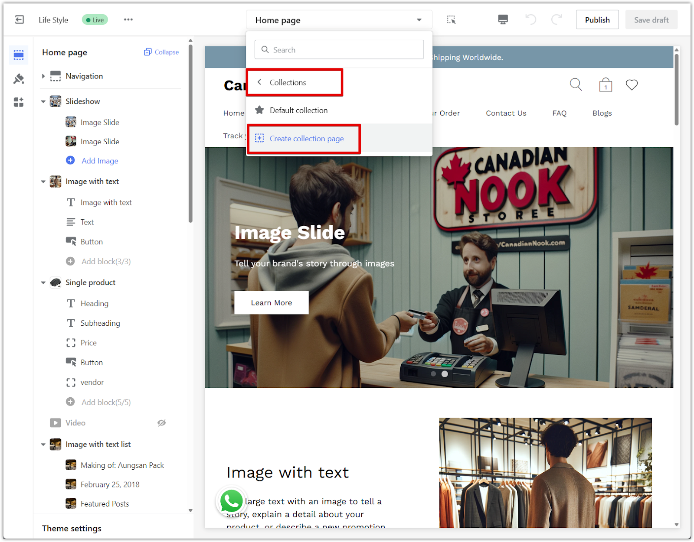694x542 pixels.
Task: Open the Home page template dropdown
Action: click(339, 20)
